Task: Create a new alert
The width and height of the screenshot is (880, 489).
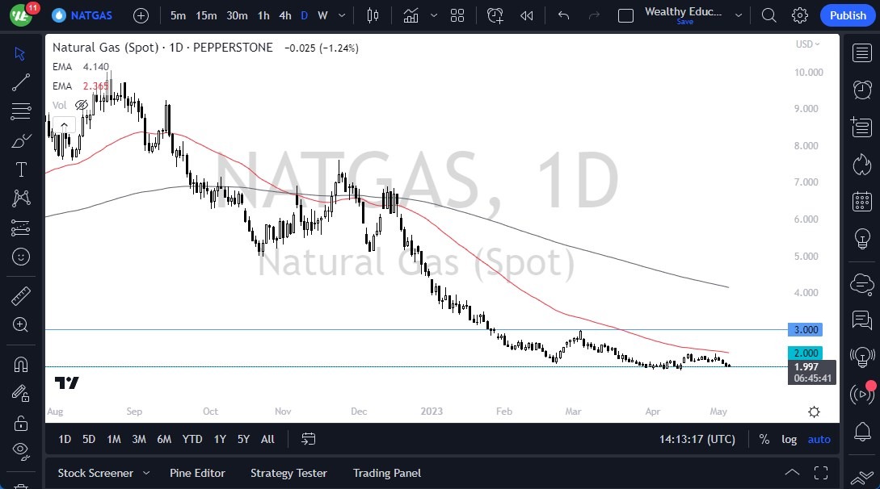Action: 495,15
